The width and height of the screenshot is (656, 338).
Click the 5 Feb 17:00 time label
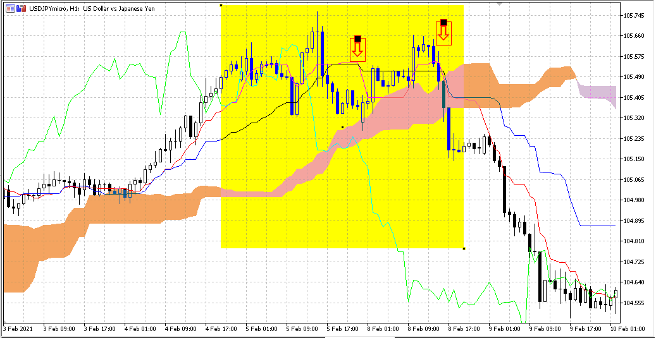[344, 329]
